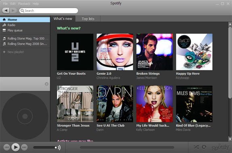Open the Playback menu

(24, 4)
